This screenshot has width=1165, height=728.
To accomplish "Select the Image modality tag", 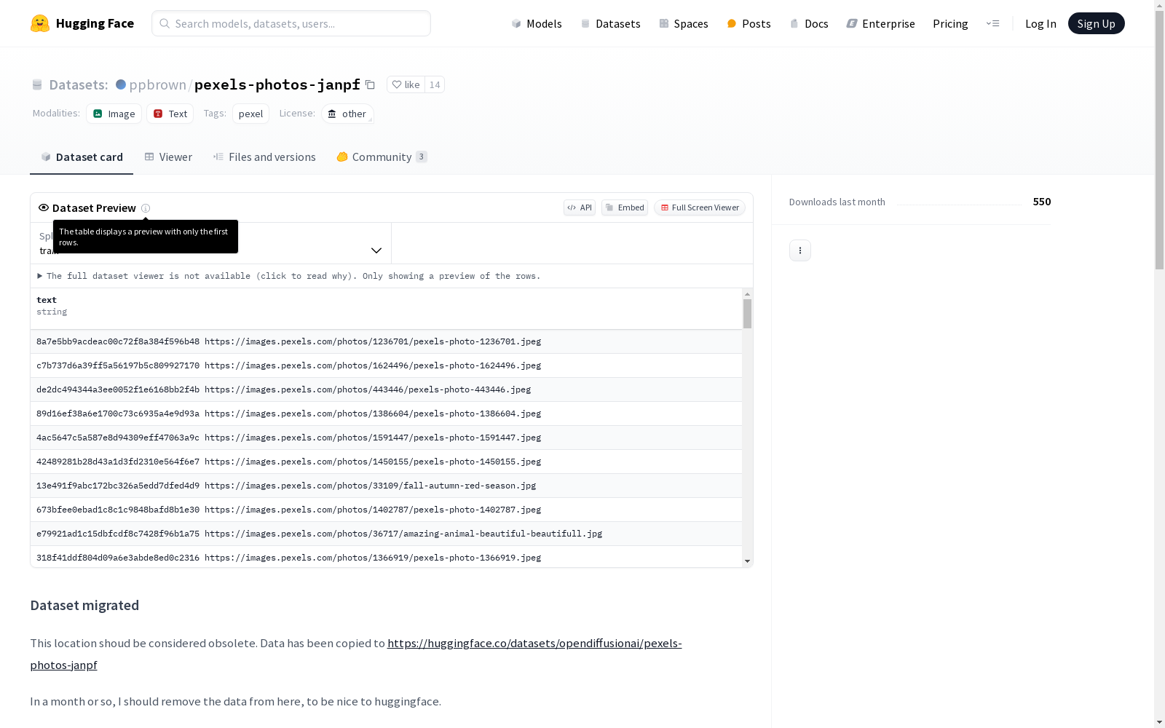I will (114, 114).
